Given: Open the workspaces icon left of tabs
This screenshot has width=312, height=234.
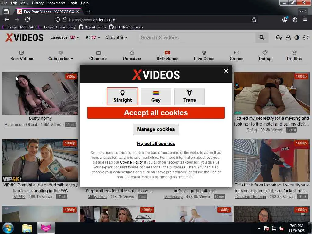Looking at the screenshot, I should click(6, 12).
